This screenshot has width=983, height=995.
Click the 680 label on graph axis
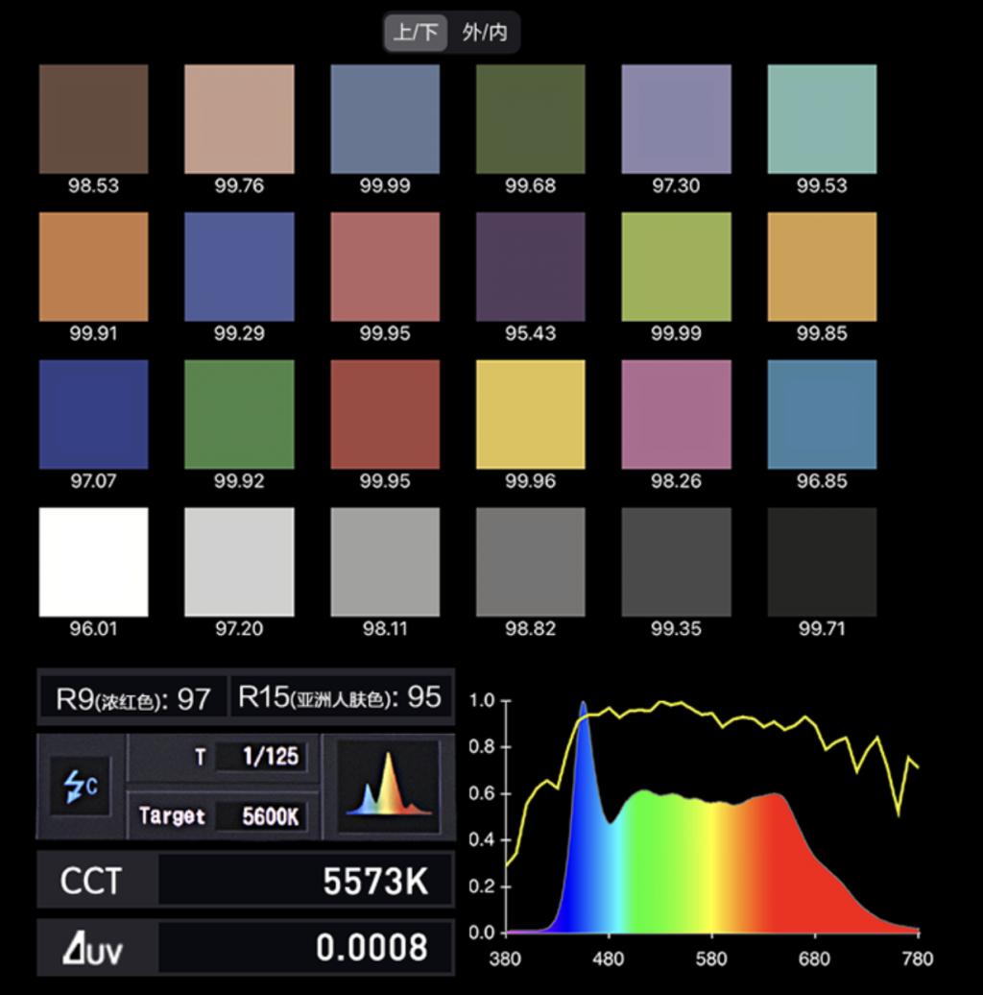point(814,959)
